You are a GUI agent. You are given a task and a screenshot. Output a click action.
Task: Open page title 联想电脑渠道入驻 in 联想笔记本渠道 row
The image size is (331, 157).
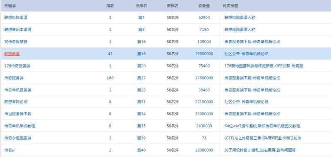[x=240, y=30]
